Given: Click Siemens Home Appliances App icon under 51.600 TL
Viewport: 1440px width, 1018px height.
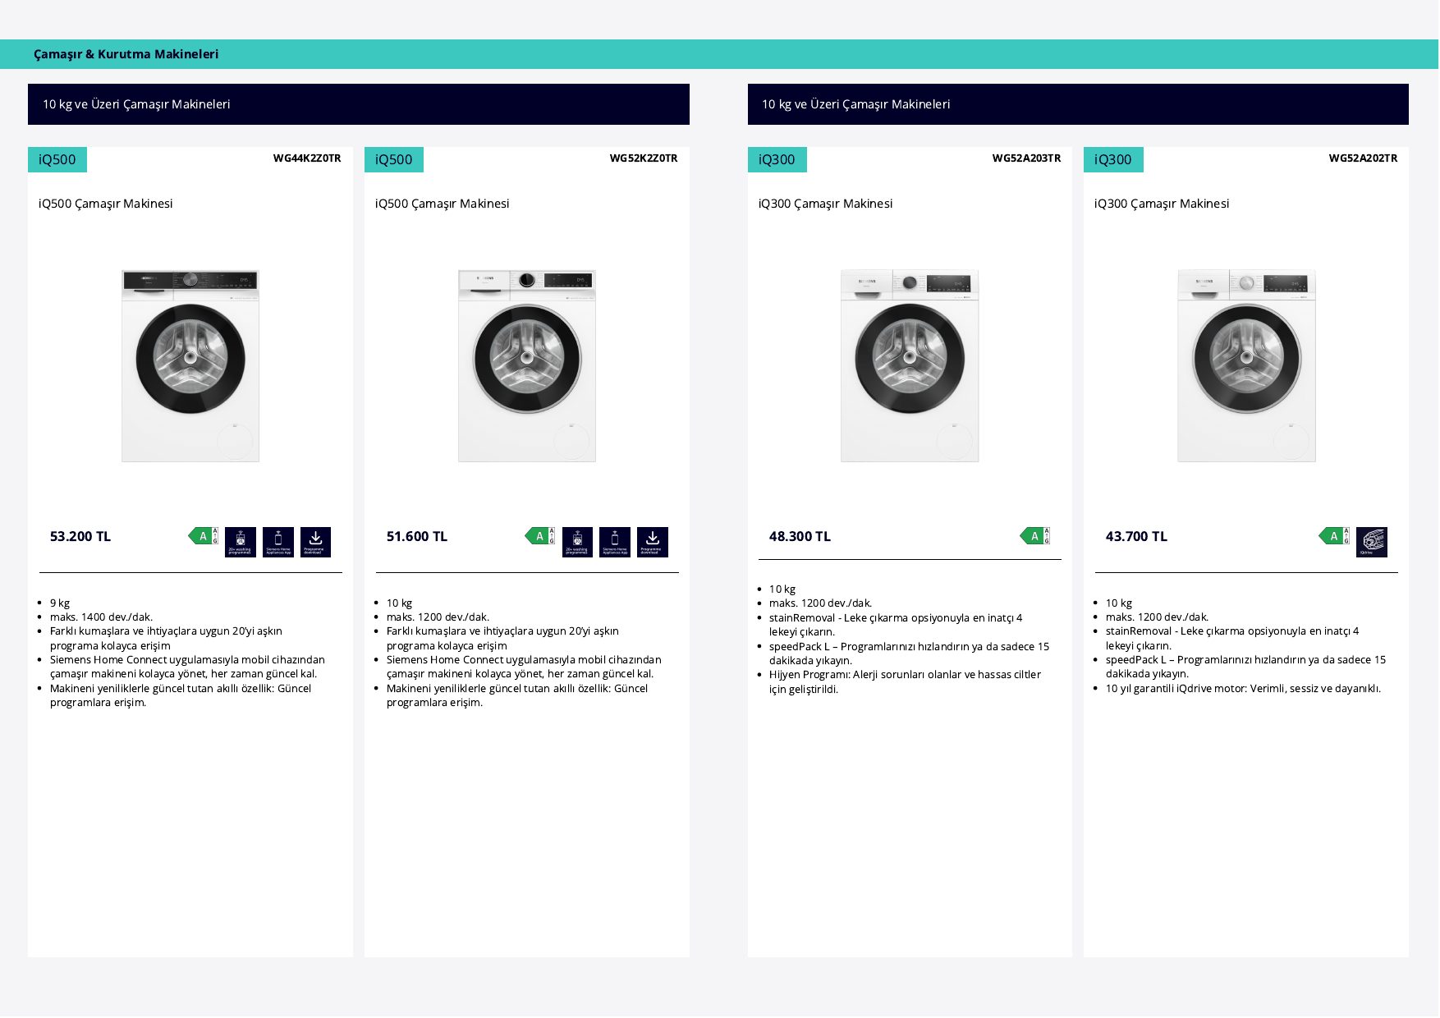Looking at the screenshot, I should click(615, 543).
